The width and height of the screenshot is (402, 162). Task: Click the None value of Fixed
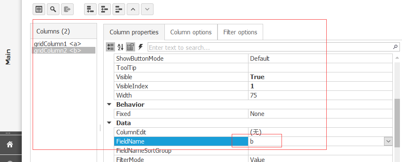coord(320,114)
